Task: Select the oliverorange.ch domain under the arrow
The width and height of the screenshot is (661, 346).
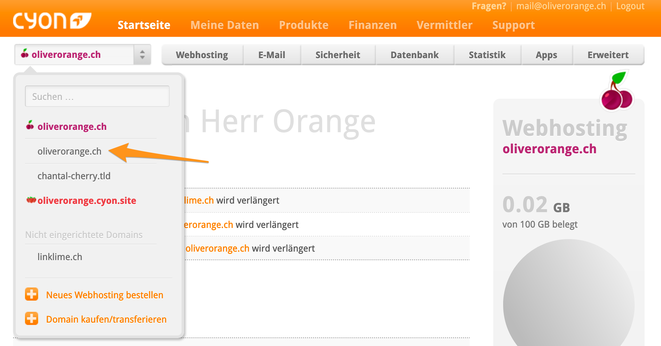Action: 69,151
